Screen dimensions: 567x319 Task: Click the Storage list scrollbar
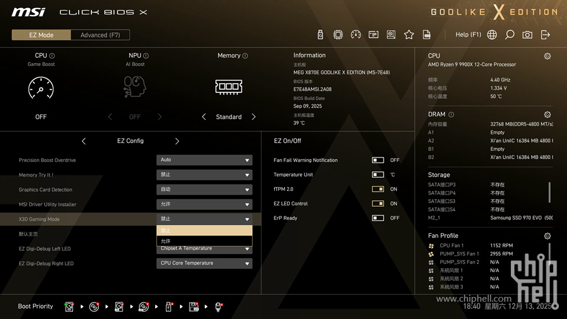[x=550, y=192]
